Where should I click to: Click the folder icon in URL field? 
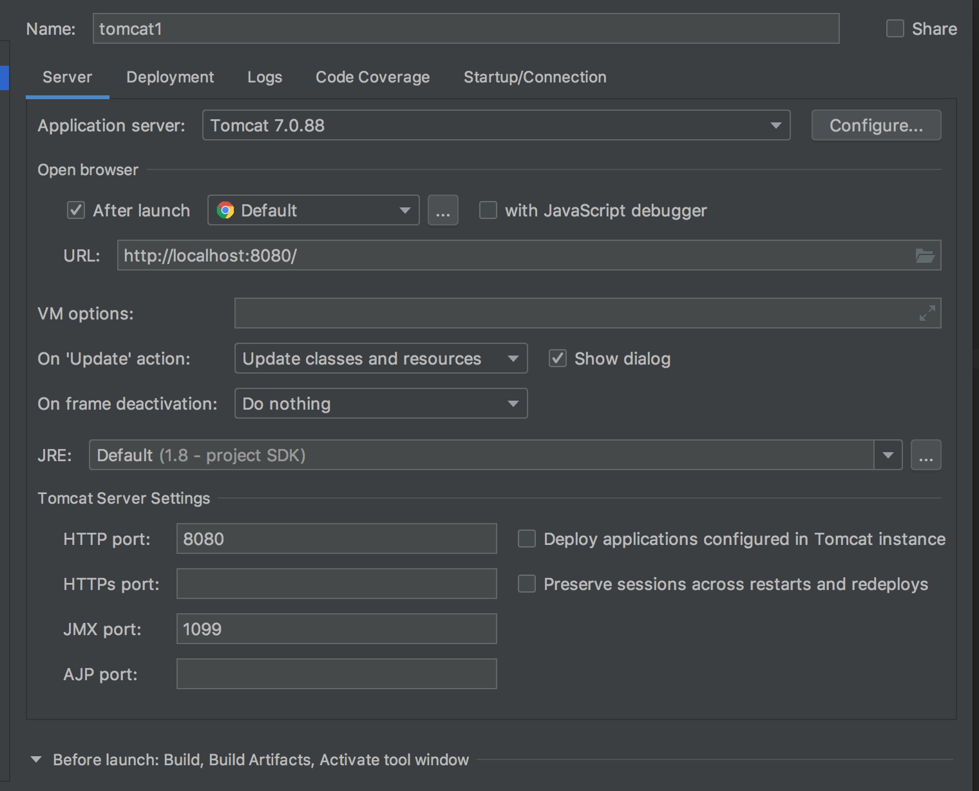click(925, 256)
